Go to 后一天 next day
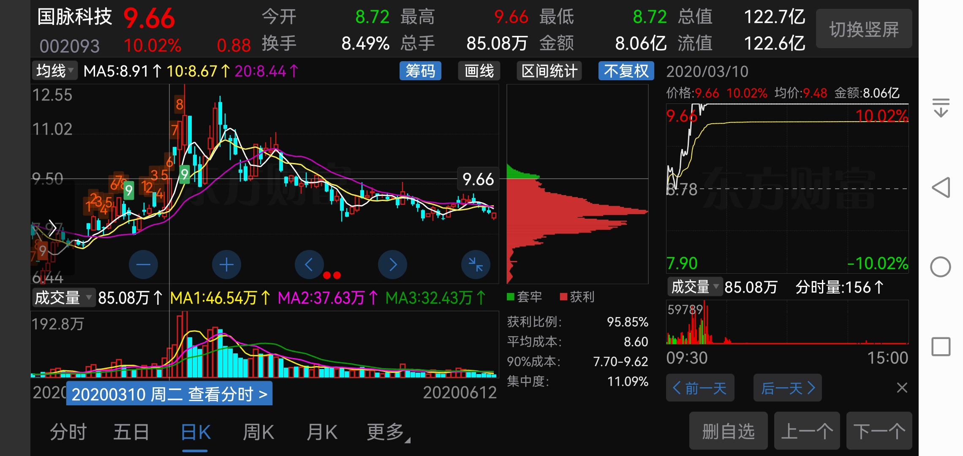963x456 pixels. tap(787, 388)
